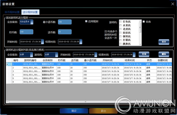Select the 送分规则设置 tab

coord(30,12)
